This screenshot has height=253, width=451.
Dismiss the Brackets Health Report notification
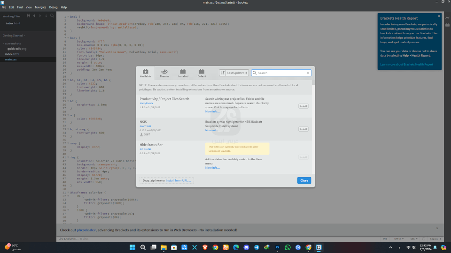[439, 15]
